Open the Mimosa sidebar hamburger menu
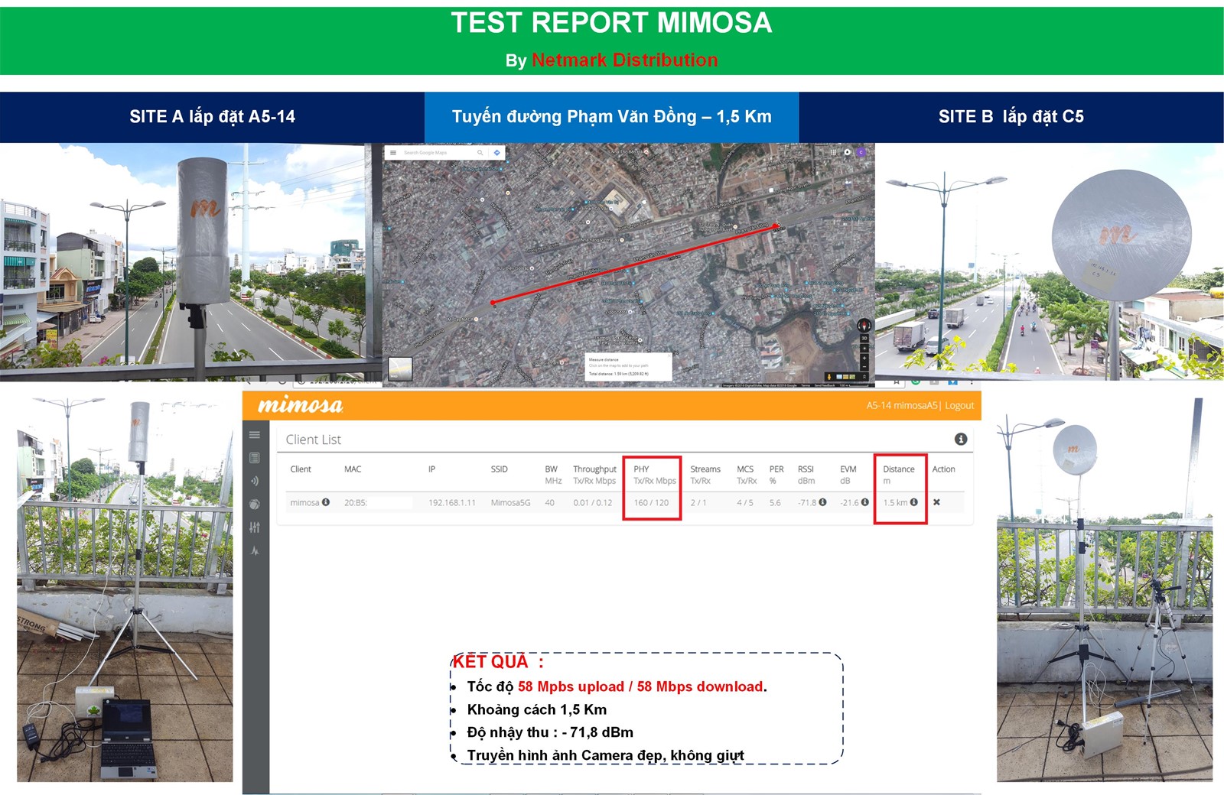 [255, 435]
